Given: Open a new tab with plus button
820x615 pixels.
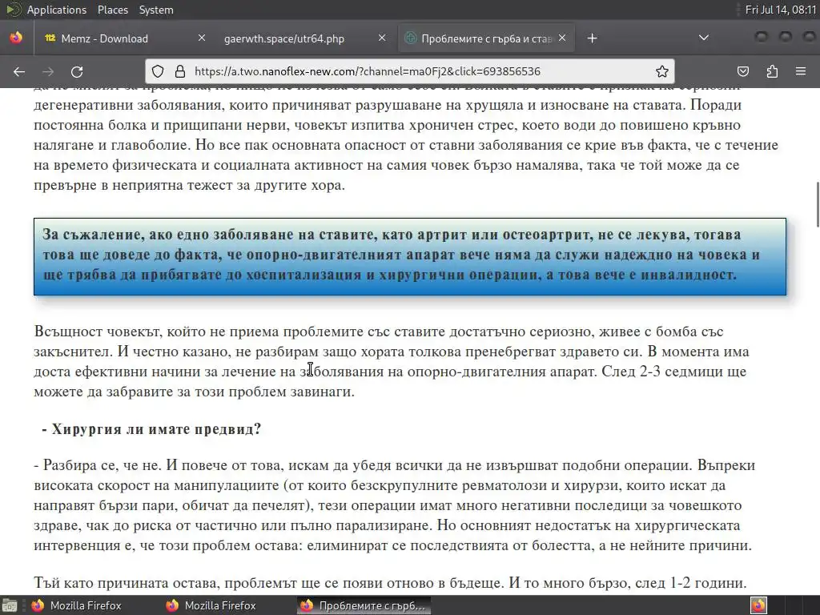Looking at the screenshot, I should coord(592,38).
